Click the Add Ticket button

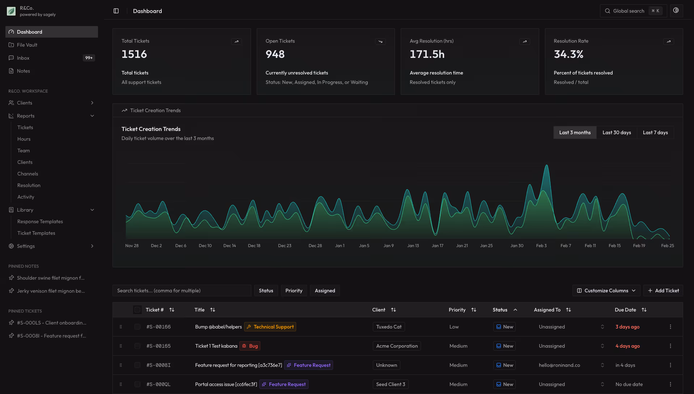coord(663,291)
